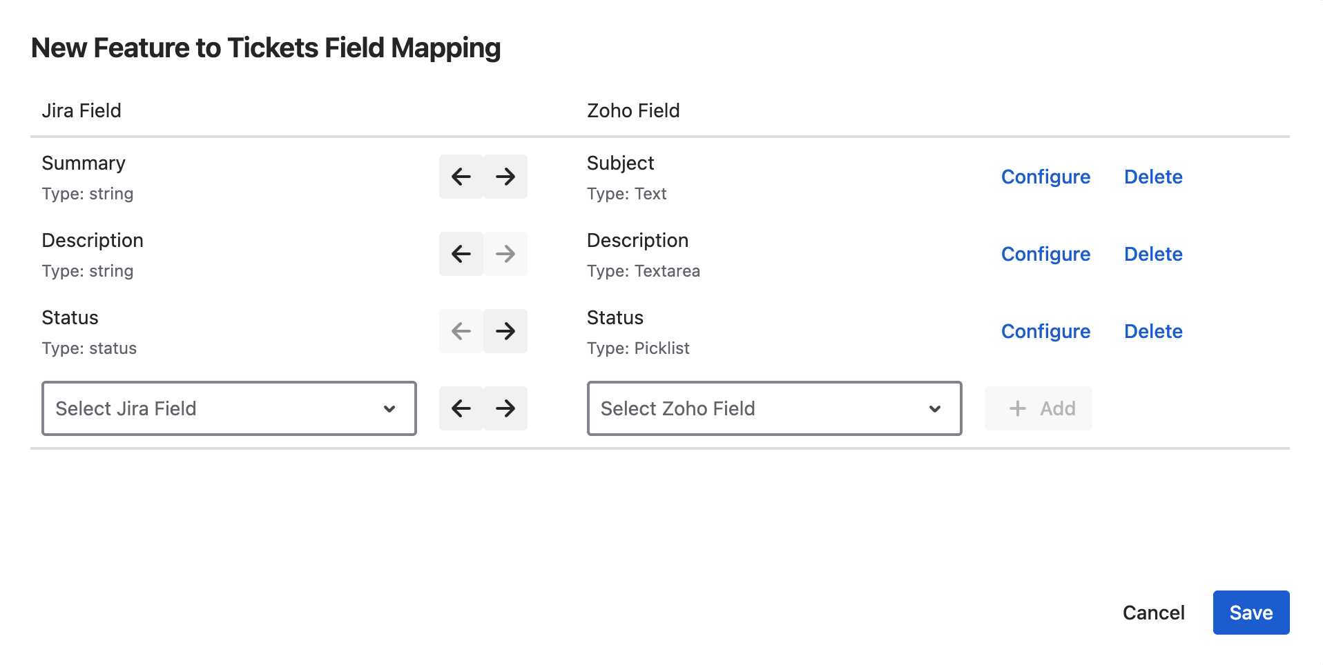Screen dimensions: 1323x665
Task: Click chevron of Zoho Field dropdown
Action: (x=935, y=409)
